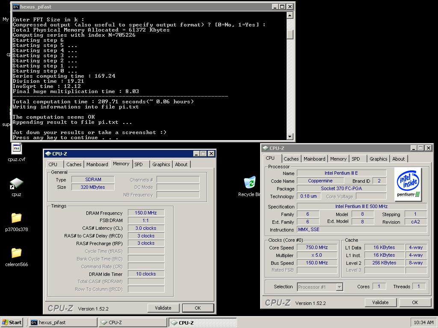
Task: Check the system clock showing 10:34 AM
Action: click(x=423, y=322)
